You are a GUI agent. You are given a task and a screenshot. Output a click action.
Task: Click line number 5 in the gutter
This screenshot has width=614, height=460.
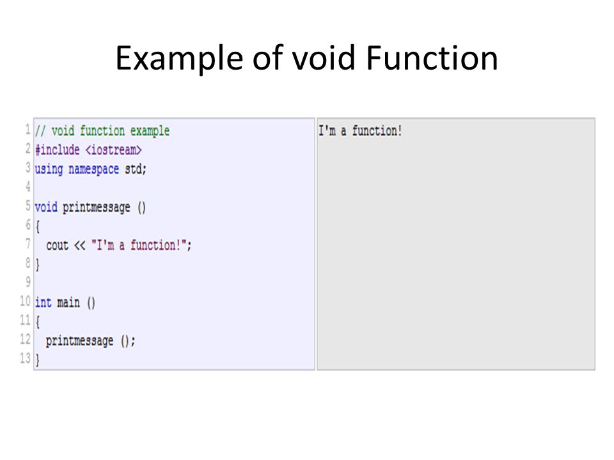28,206
